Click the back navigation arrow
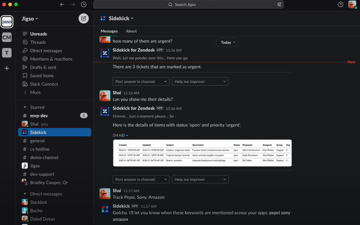This screenshot has height=225, width=360. pos(62,4)
